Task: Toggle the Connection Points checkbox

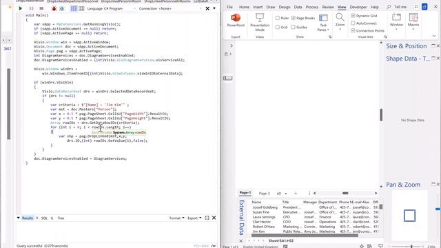Action: 353,30
